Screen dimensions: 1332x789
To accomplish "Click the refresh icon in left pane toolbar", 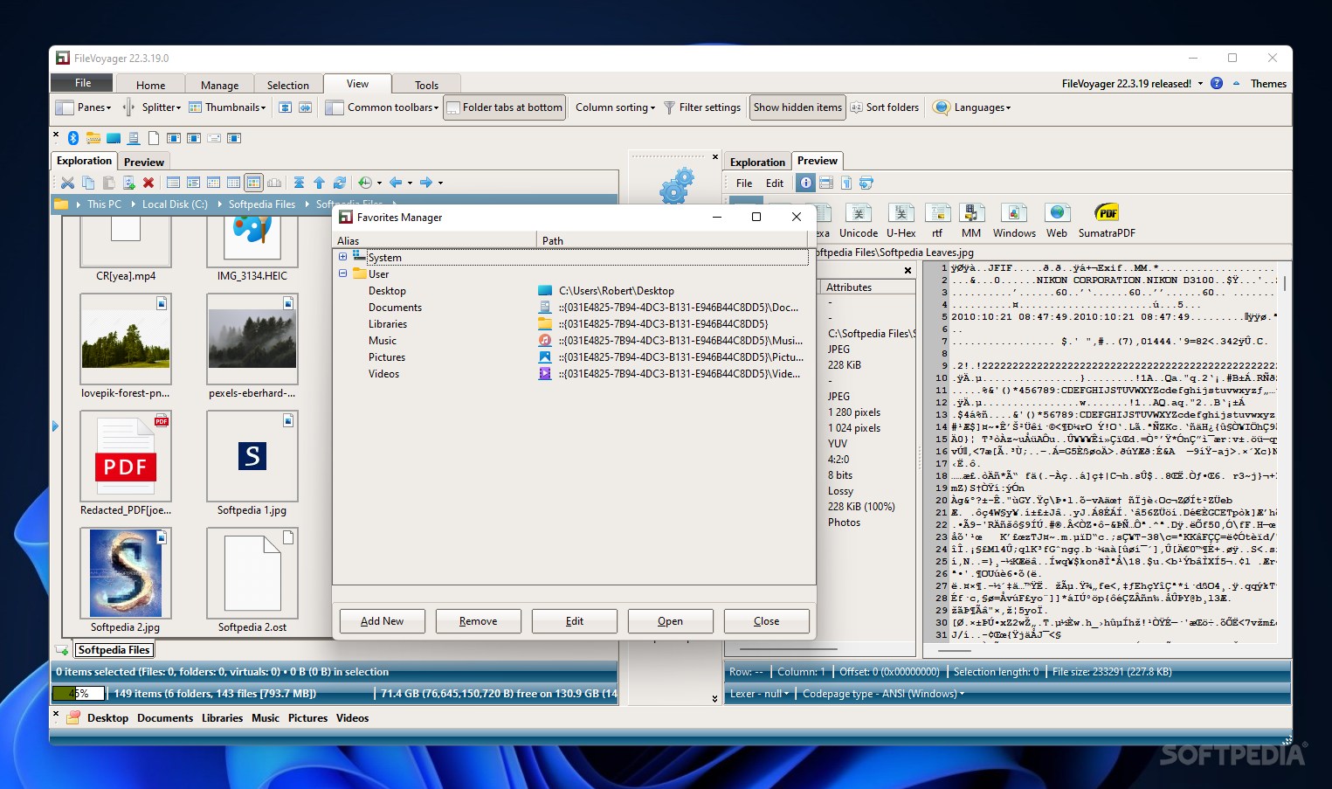I will [340, 183].
